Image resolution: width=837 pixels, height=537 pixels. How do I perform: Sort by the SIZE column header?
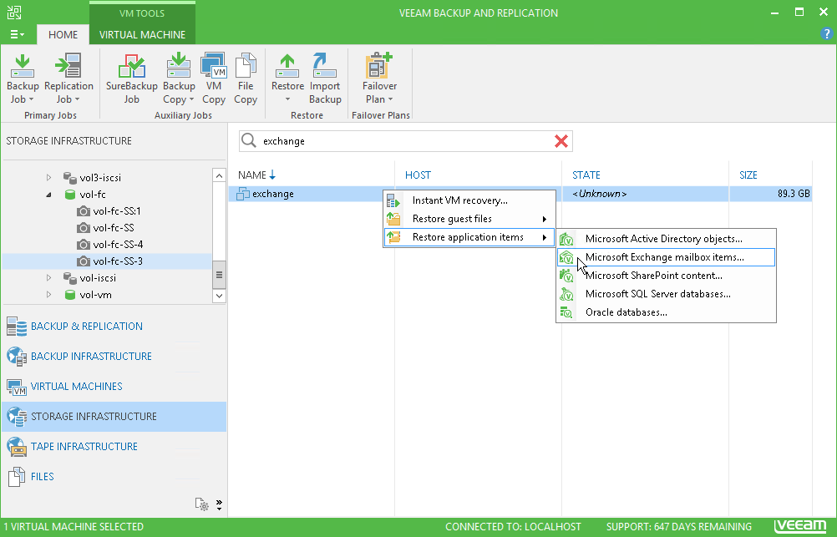[771, 175]
